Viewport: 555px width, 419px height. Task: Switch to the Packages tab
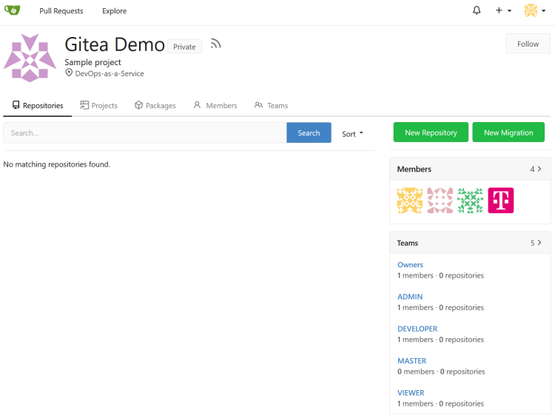tap(155, 106)
